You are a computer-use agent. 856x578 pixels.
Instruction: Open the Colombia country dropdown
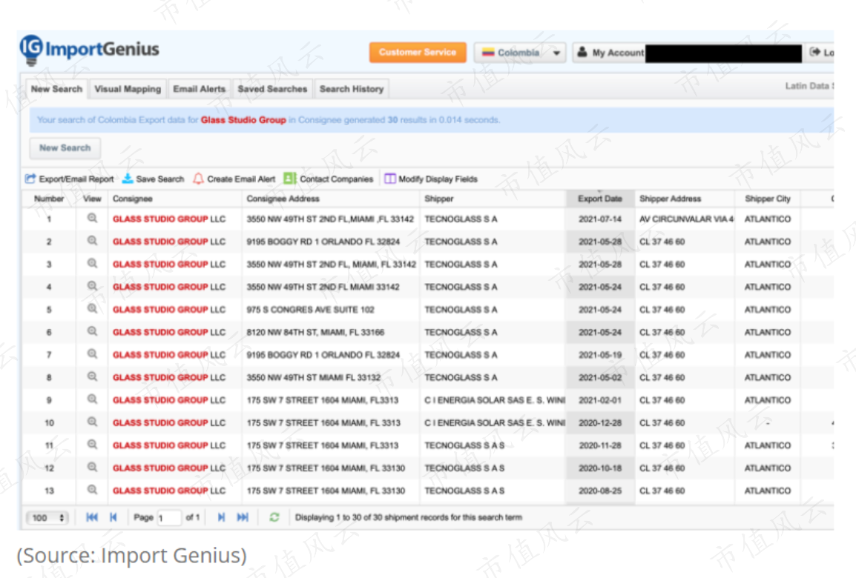coord(519,53)
